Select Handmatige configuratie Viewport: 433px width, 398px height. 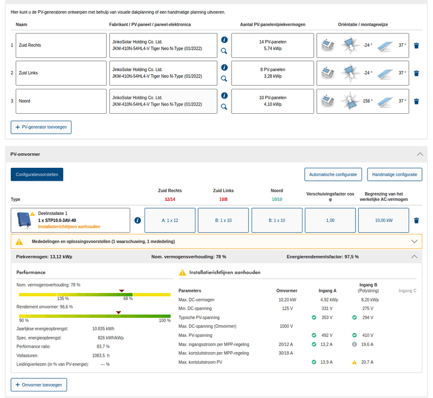point(395,174)
